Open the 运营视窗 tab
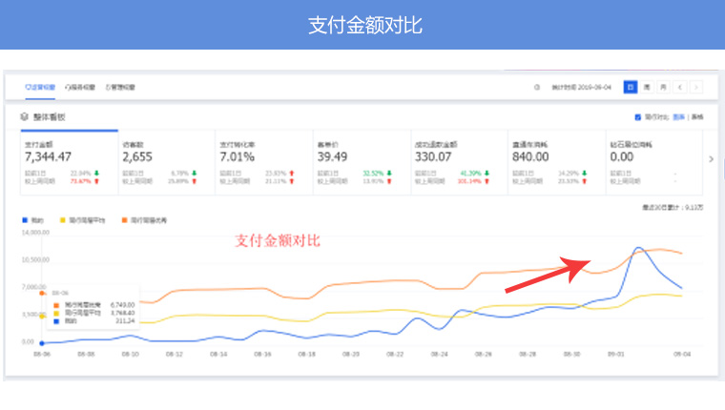Image resolution: width=725 pixels, height=410 pixels. 40,87
